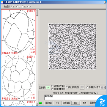107x107 pixels.
Task: Click the 图像像素 label at bottom right
Action: tap(92, 103)
